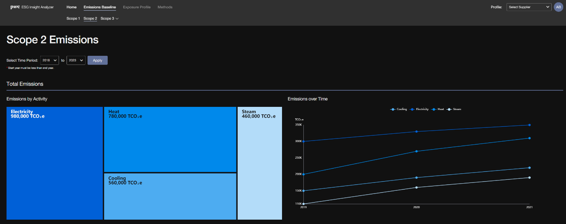Switch to the Scope 1 sub-tab
Screen dimensions: 566x224
pos(73,19)
